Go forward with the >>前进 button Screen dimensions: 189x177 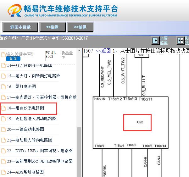[80, 27]
